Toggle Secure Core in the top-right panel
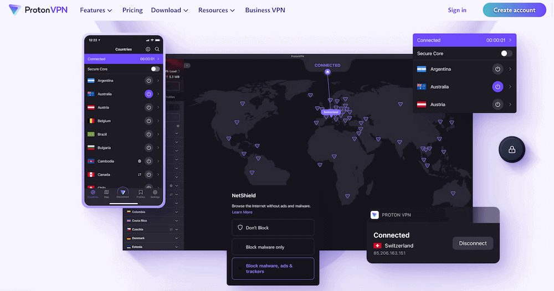This screenshot has height=291, width=554. tap(506, 54)
